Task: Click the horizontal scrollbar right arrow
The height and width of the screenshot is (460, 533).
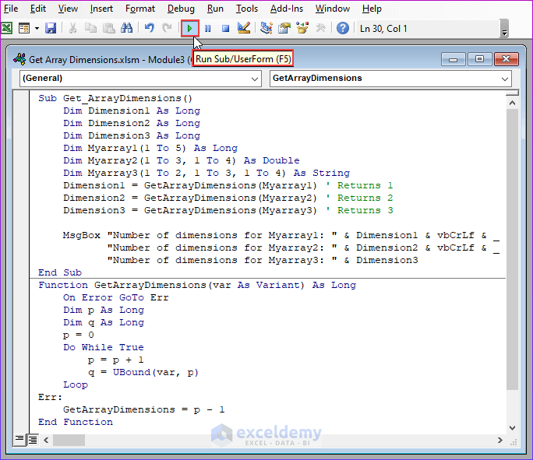Action: coord(499,441)
